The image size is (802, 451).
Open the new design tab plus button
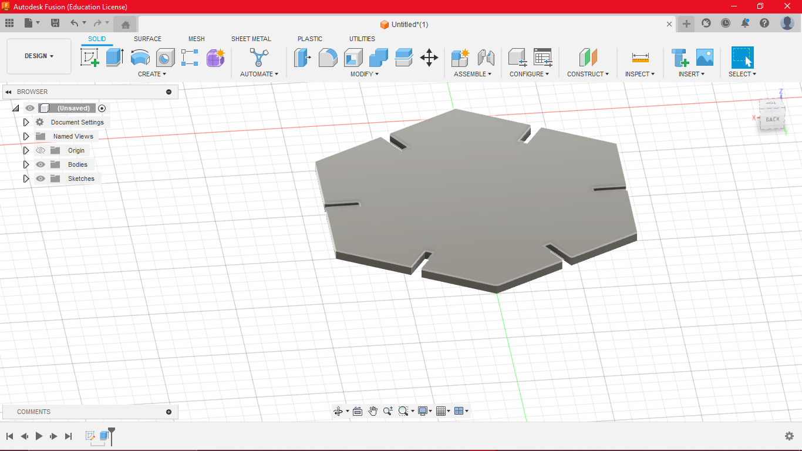click(x=686, y=24)
